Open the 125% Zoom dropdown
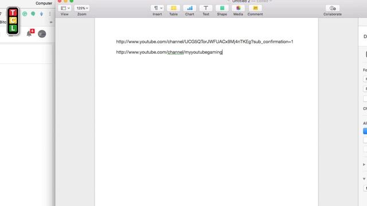This screenshot has height=206, width=367. click(x=81, y=8)
